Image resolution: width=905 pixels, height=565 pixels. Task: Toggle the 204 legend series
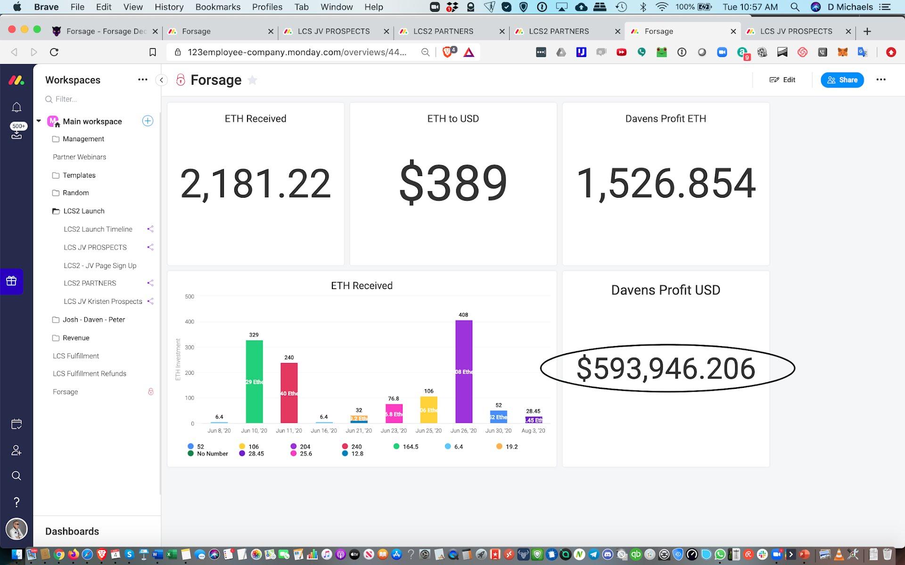tap(300, 446)
